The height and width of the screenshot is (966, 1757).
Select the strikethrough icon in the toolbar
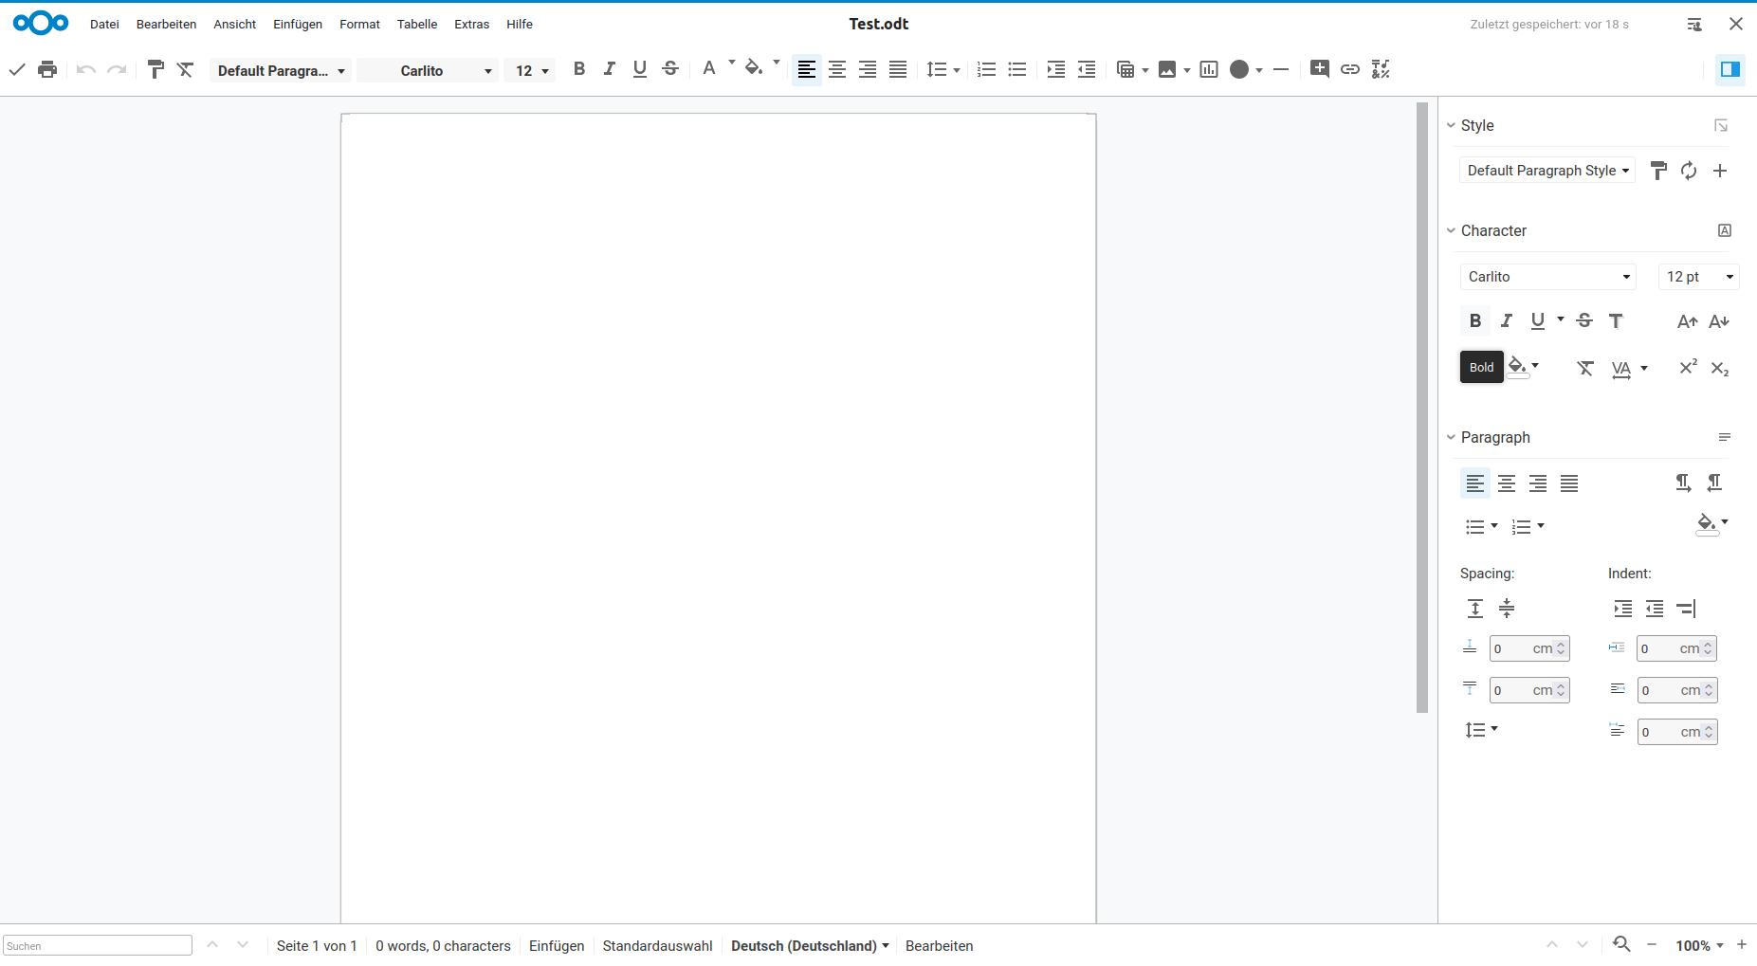click(x=670, y=68)
